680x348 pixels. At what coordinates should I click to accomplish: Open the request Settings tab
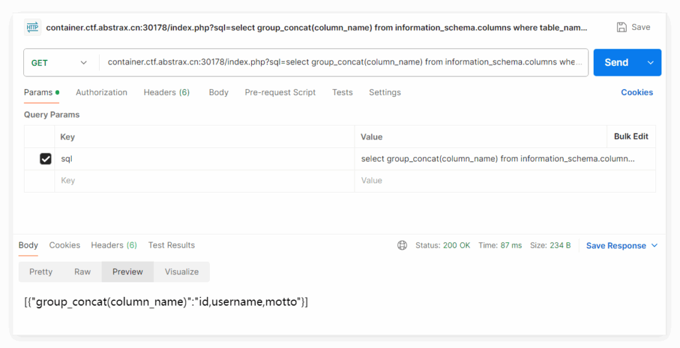384,92
